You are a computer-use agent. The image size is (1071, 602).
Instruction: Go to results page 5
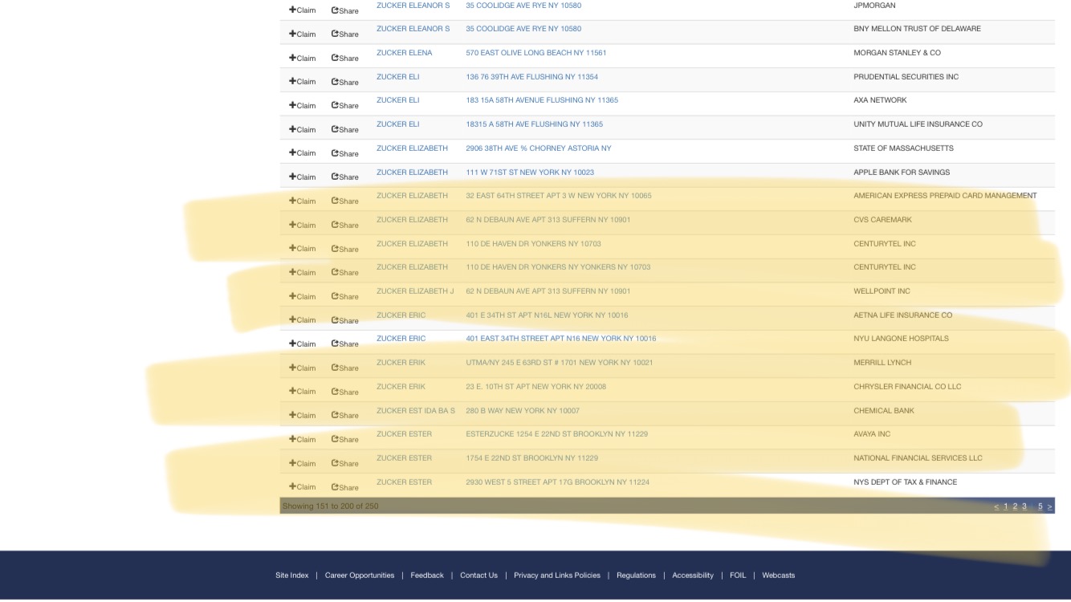click(x=1040, y=506)
